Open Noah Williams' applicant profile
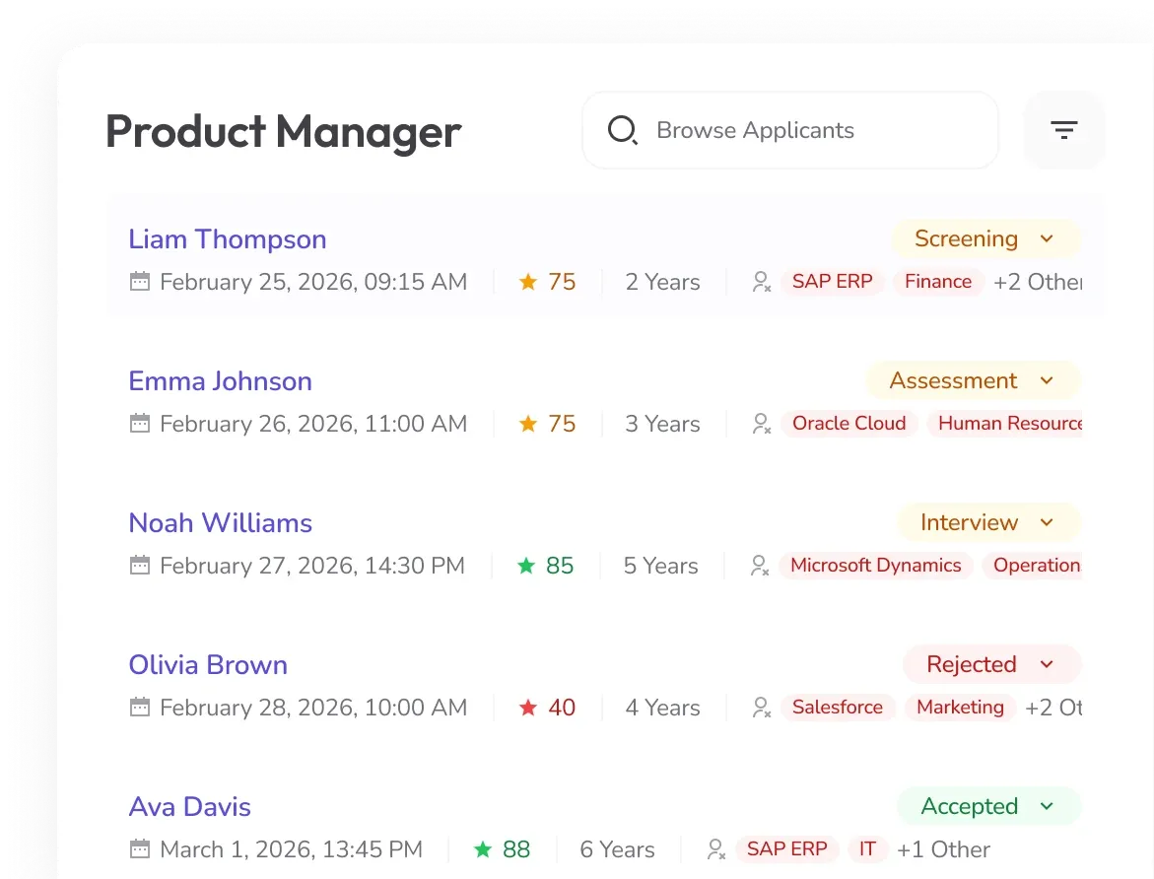 point(220,522)
